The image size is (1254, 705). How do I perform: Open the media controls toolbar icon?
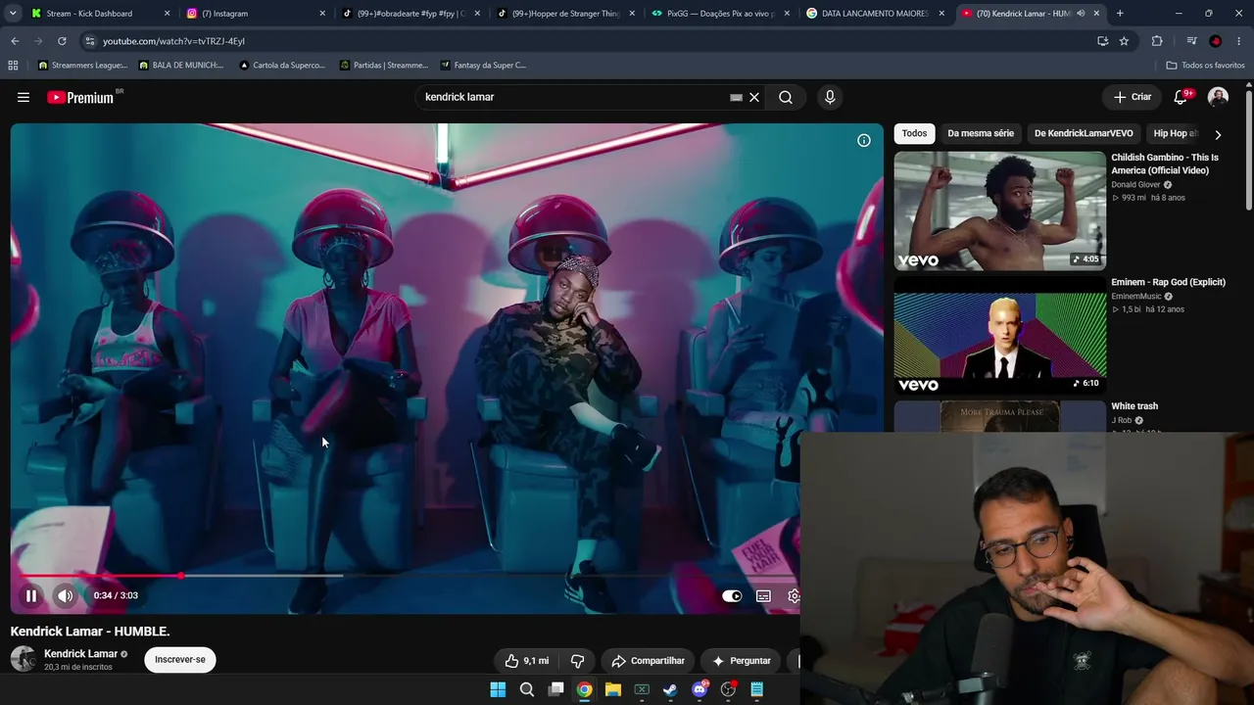(1191, 41)
